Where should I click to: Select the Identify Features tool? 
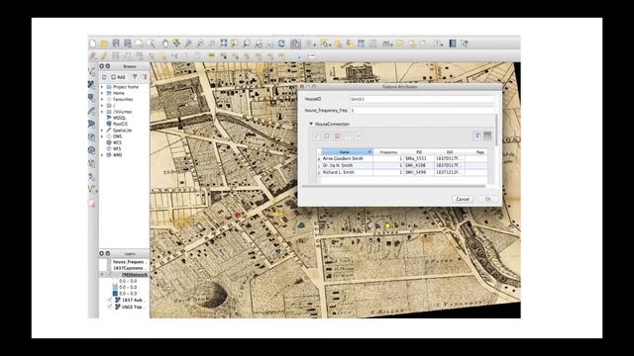tap(295, 44)
